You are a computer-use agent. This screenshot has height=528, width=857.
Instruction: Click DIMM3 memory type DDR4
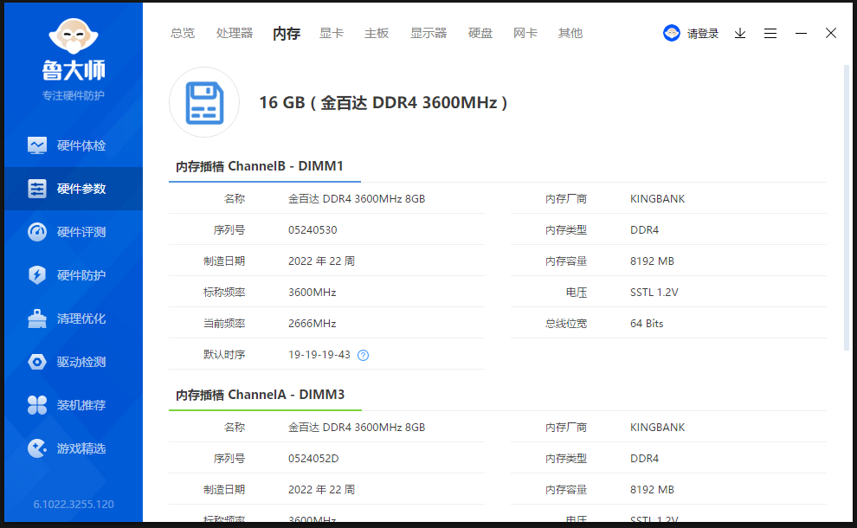click(644, 459)
